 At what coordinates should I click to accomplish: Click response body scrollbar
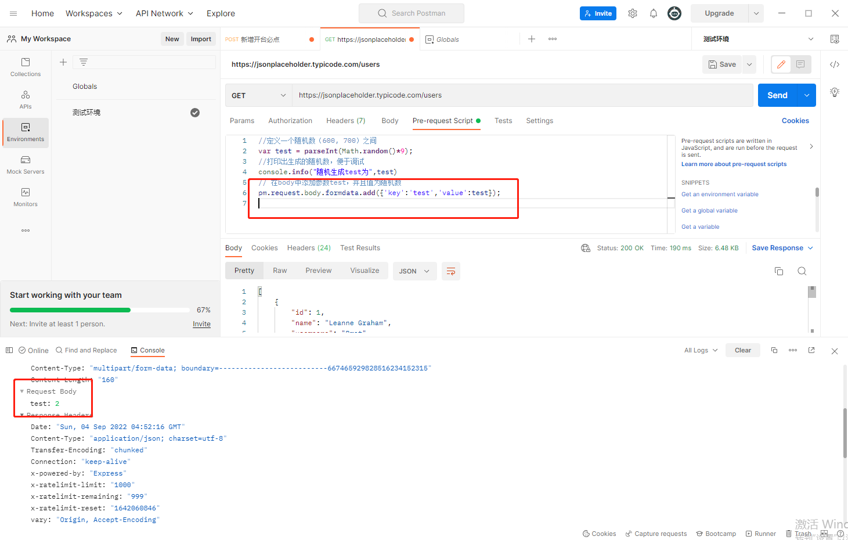(x=812, y=291)
